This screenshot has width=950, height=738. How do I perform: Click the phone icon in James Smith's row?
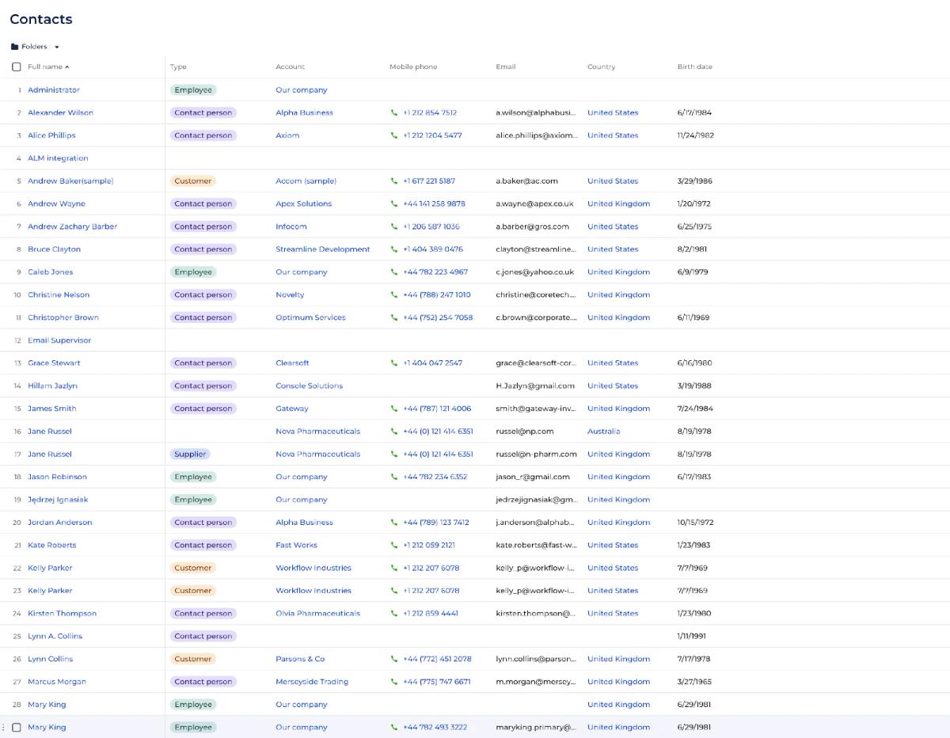tap(394, 409)
